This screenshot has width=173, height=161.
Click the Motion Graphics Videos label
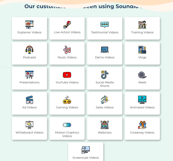pyautogui.click(x=67, y=134)
